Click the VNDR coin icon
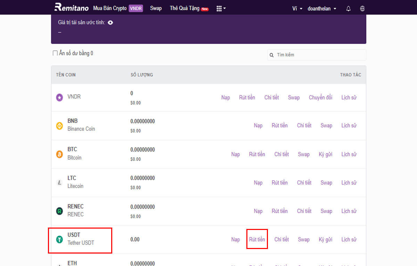This screenshot has height=266, width=417. (x=59, y=98)
